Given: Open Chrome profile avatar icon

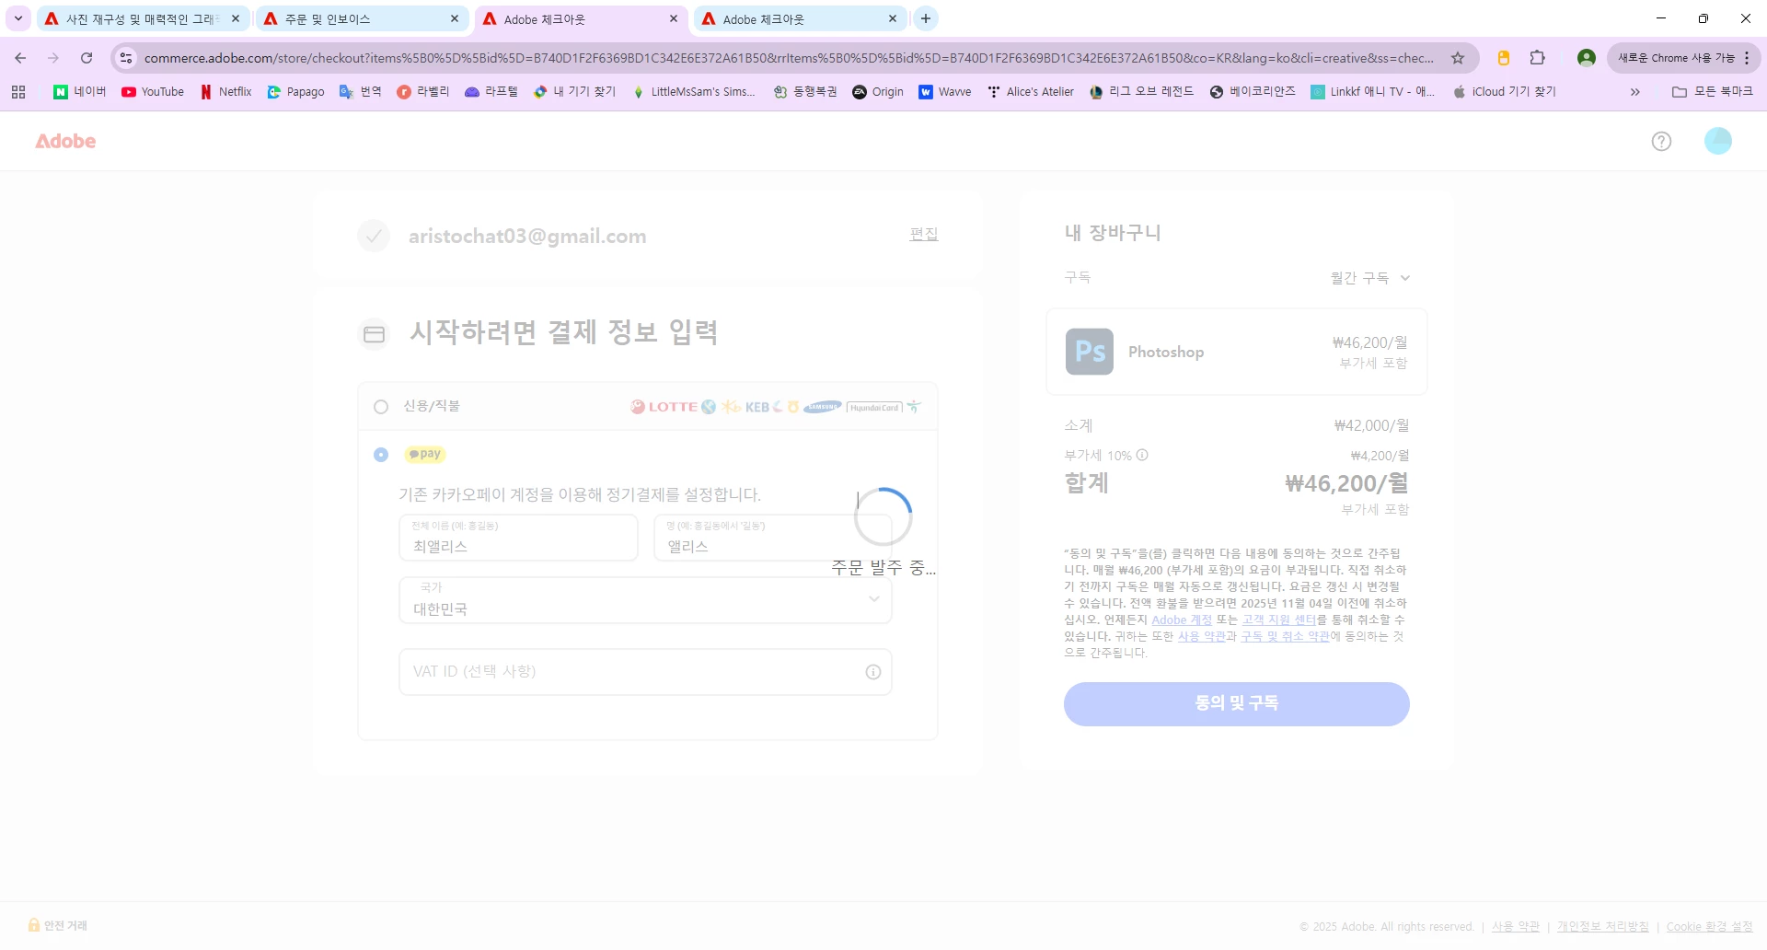Looking at the screenshot, I should click(1586, 58).
